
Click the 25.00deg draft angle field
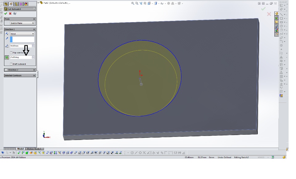(21, 57)
